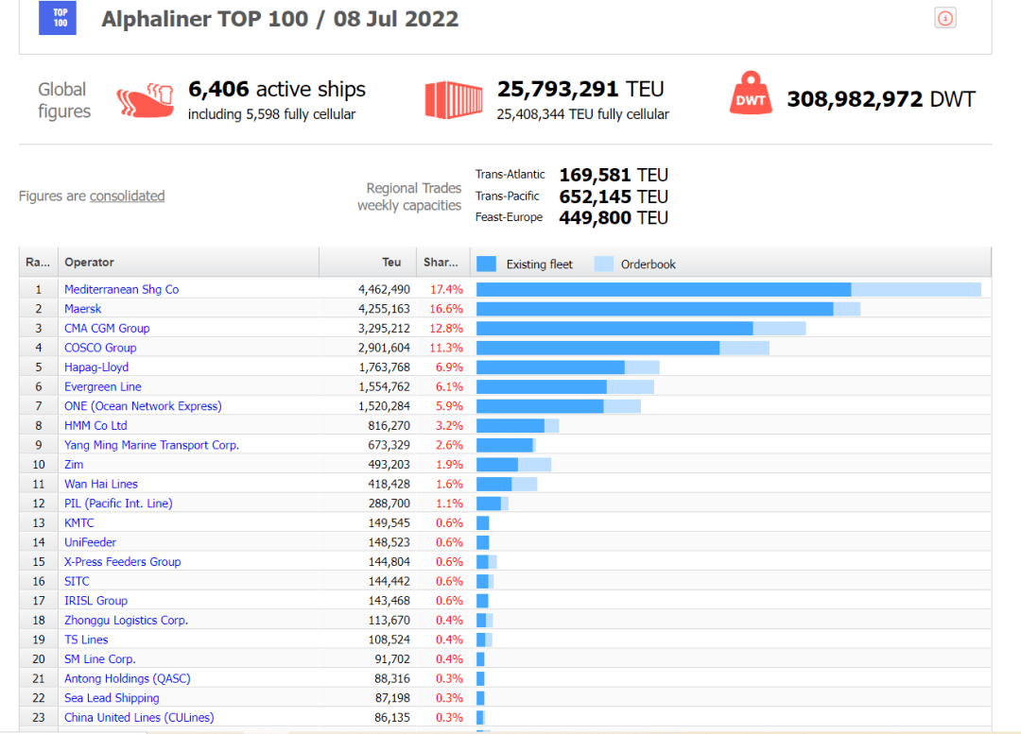Click the Existing fleet legend swatch
The width and height of the screenshot is (1021, 734).
point(487,264)
